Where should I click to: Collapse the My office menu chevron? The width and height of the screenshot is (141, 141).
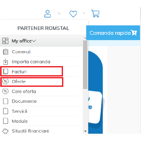pos(34,41)
